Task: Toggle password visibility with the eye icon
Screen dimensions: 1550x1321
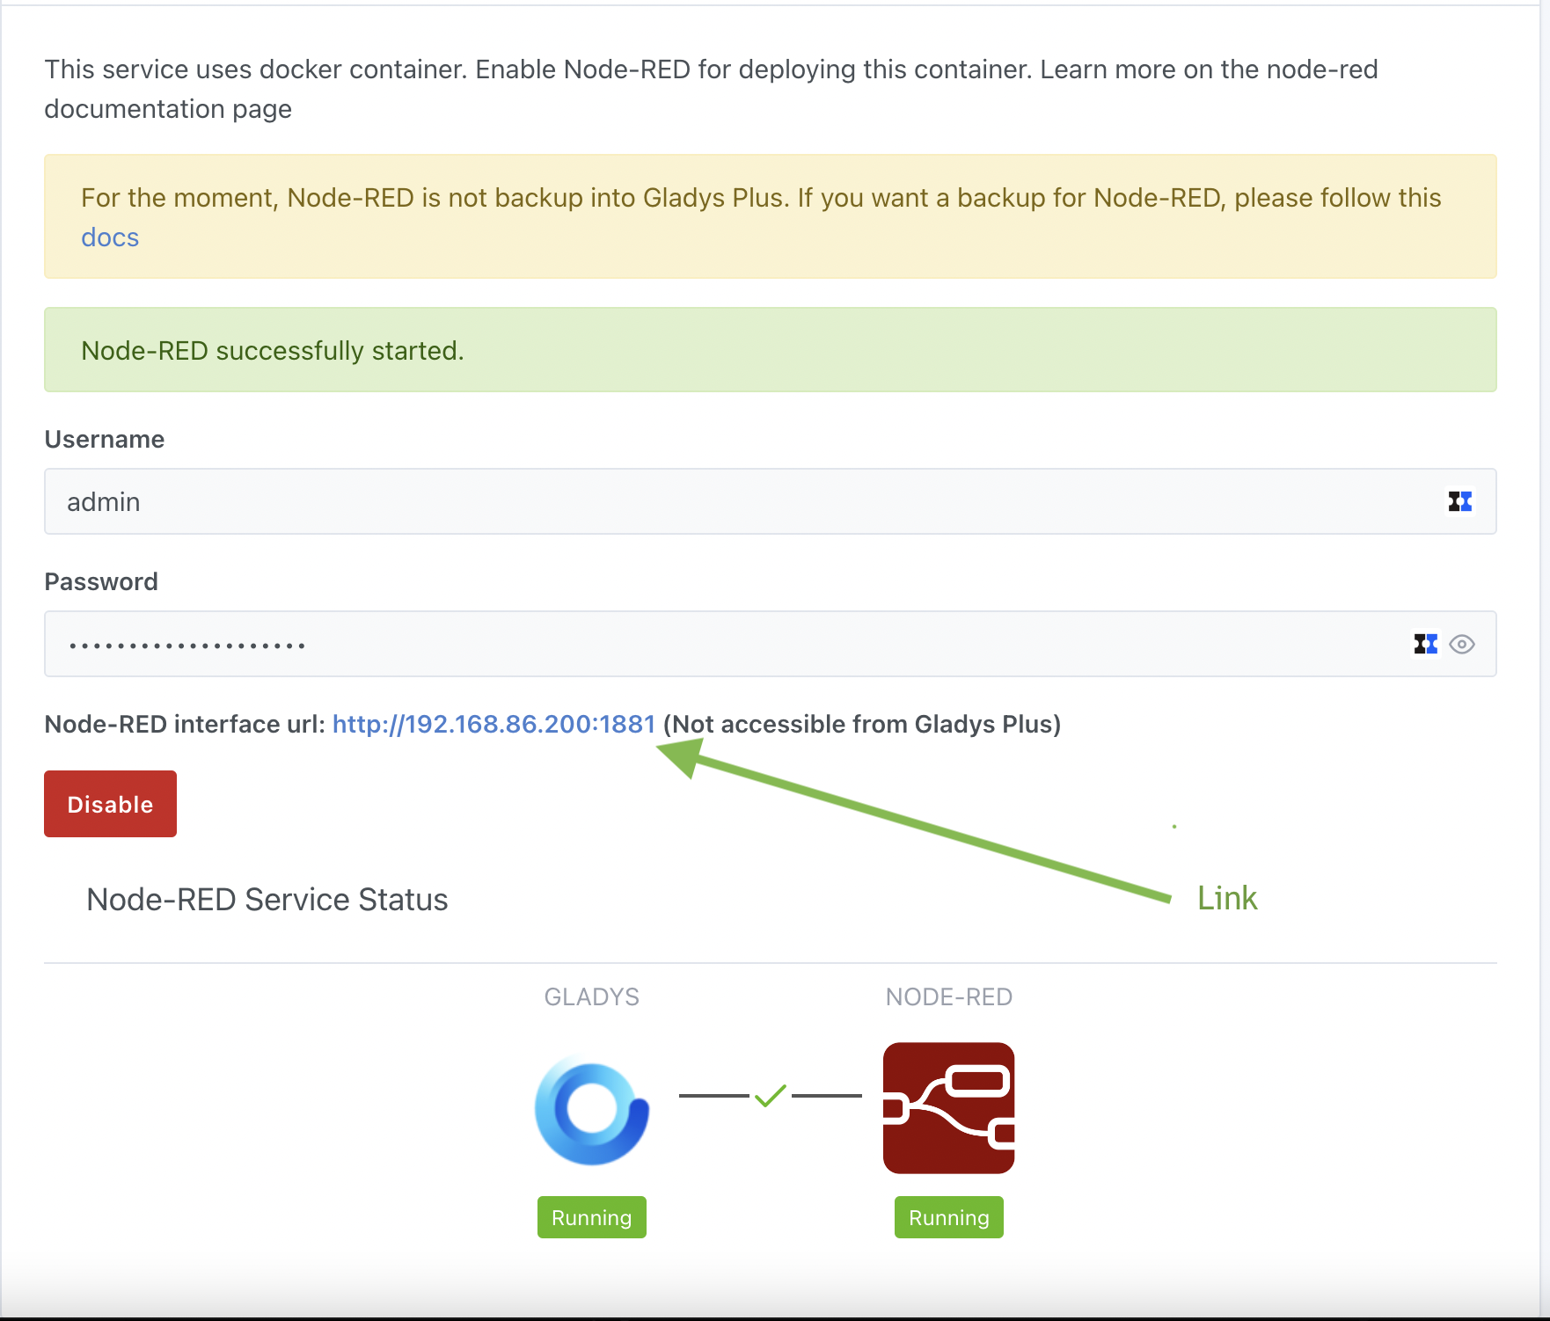Action: tap(1461, 644)
